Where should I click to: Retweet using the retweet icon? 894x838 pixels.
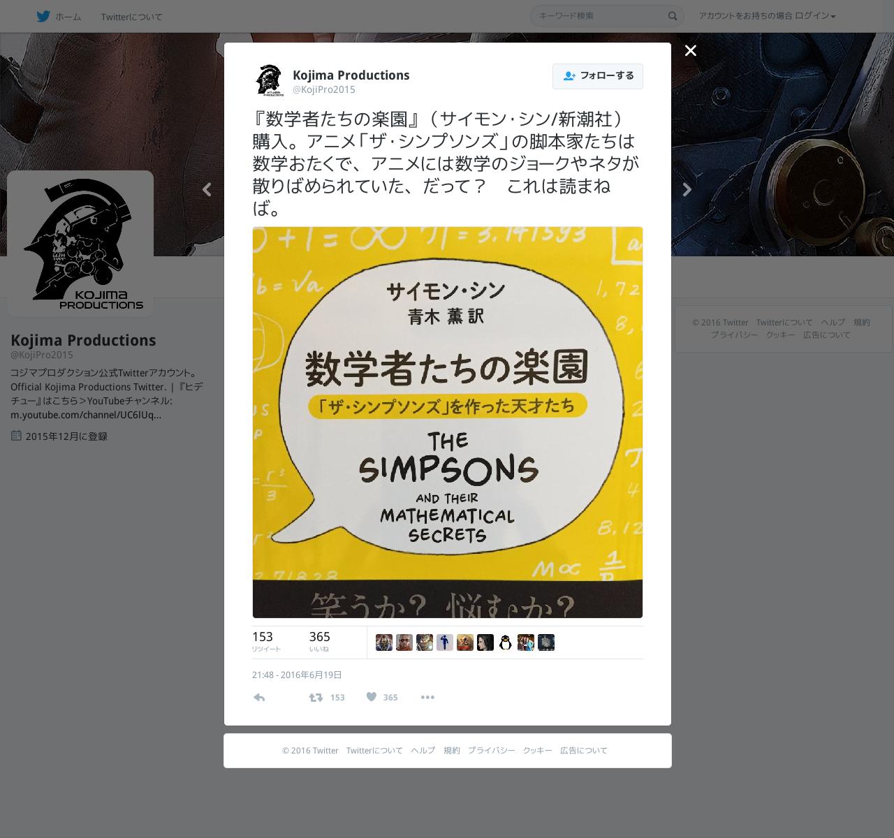pyautogui.click(x=316, y=697)
